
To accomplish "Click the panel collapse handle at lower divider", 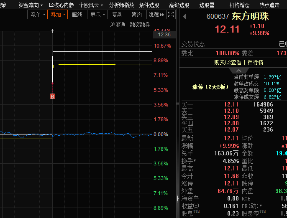I will 177,198.
